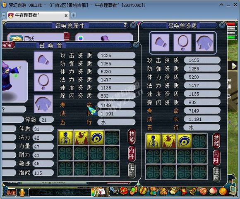Click the skeleton skill in 召唤兽资质 panel
The height and width of the screenshot is (199, 240).
click(x=153, y=141)
